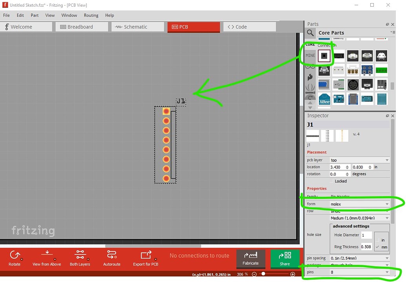Viewport: 406px width, 282px height.
Task: Open the form dropdown showing molex
Action: coord(359,204)
